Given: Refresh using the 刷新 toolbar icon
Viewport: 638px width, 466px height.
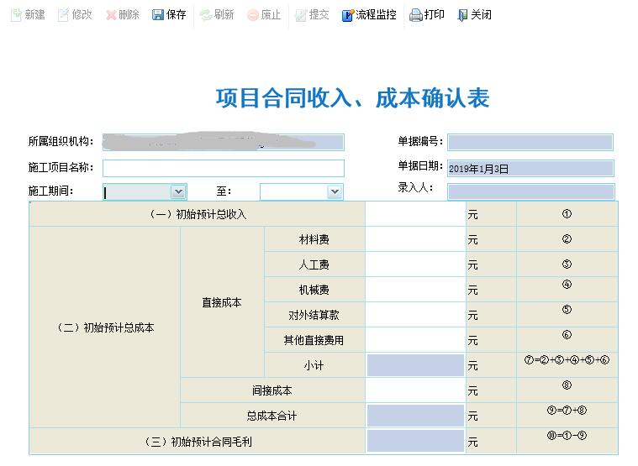Looking at the screenshot, I should tap(206, 15).
